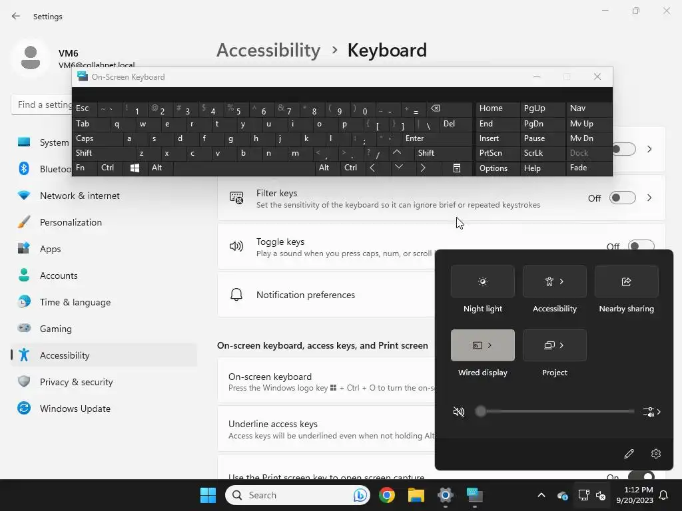The height and width of the screenshot is (511, 682).
Task: Click the Esc key on On-Screen Keyboard
Action: point(85,108)
